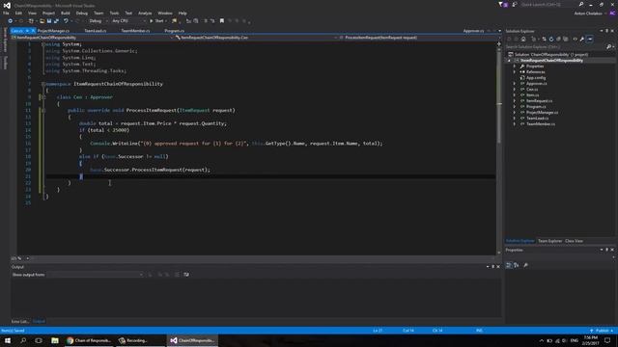Select ProjectManager.cs in Solution Explorer tree
Image resolution: width=618 pixels, height=347 pixels.
[543, 113]
